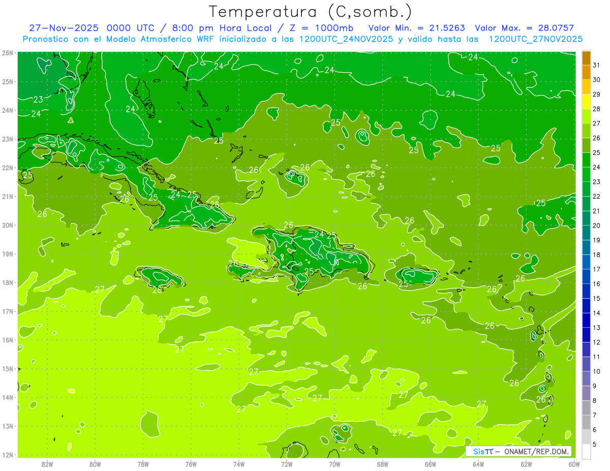Click the 14N latitude axis label
The image size is (610, 471).
point(8,397)
